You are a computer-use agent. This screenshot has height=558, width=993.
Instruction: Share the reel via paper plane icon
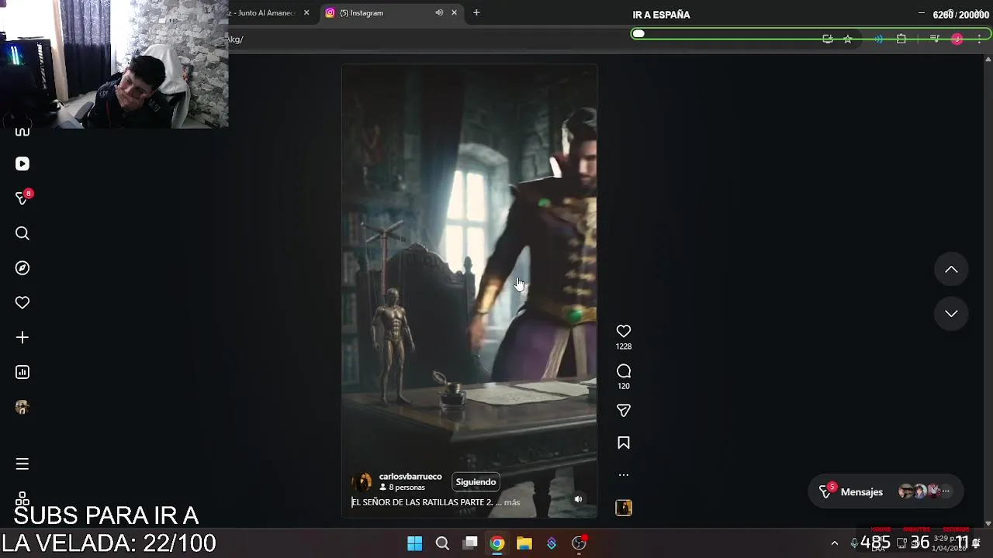(624, 410)
